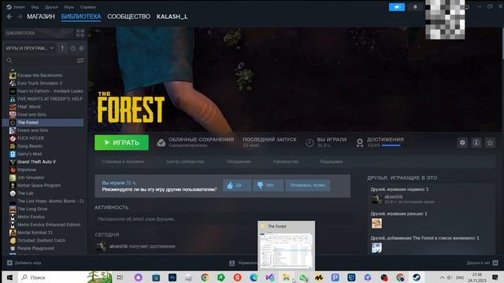This screenshot has width=504, height=283.
Task: Open the Store tab
Action: tap(41, 17)
